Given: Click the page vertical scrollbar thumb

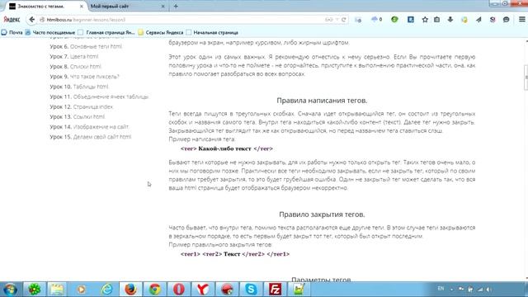Looking at the screenshot, I should click(526, 78).
